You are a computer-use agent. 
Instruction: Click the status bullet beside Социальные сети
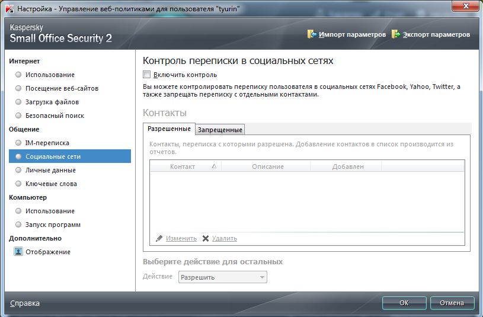pos(18,156)
